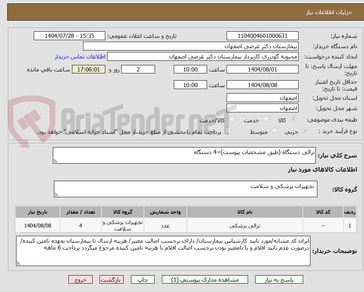
Task: Select the کالا/خدمت radio button
Action: click(x=231, y=120)
